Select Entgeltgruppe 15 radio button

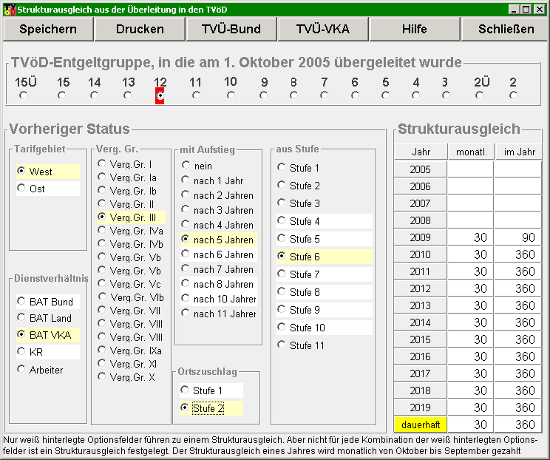pyautogui.click(x=62, y=95)
